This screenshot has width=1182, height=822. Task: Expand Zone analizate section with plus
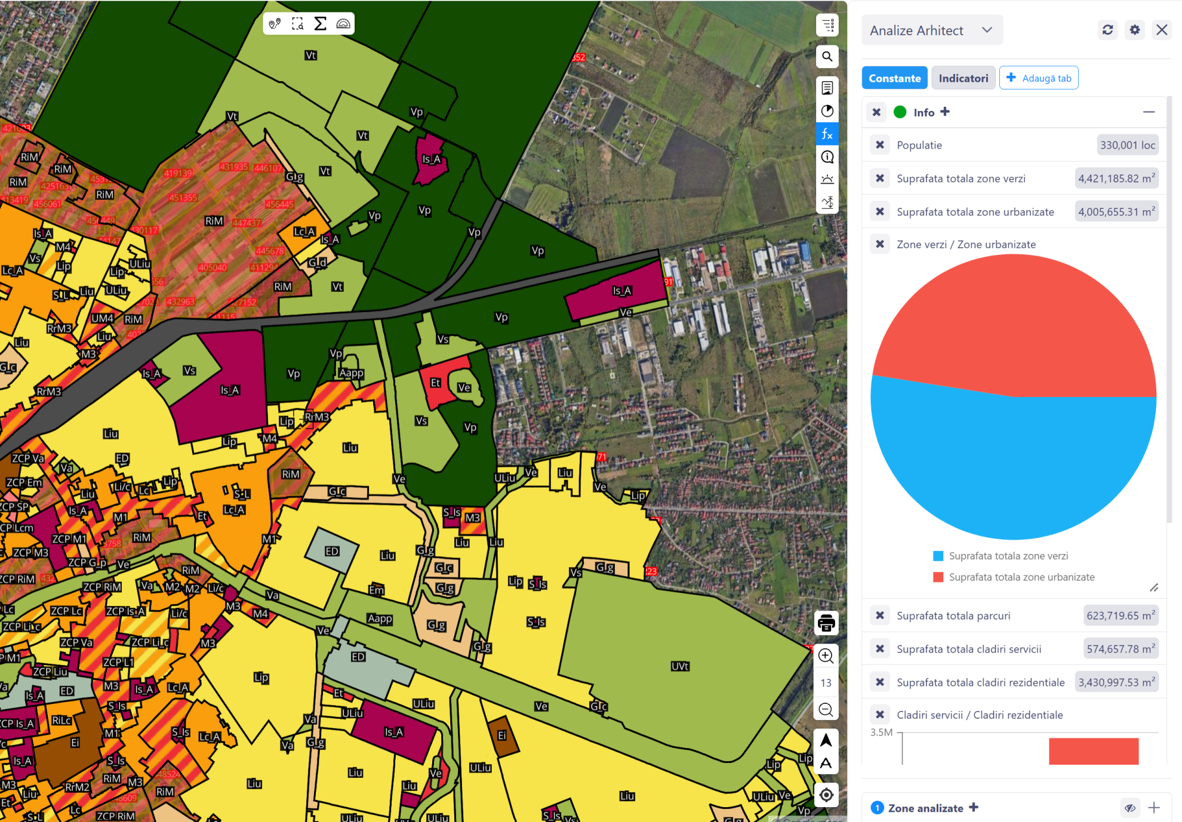1154,808
